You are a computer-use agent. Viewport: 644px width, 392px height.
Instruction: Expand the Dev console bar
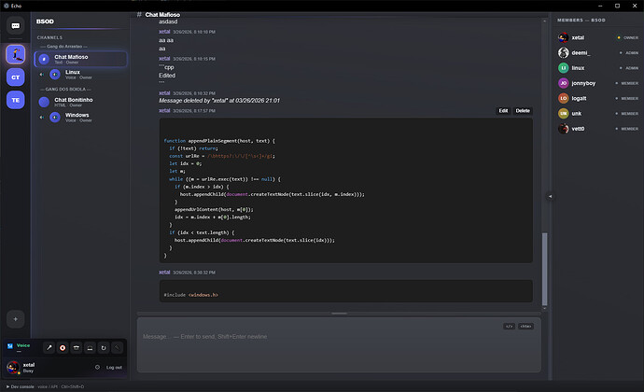click(45, 386)
